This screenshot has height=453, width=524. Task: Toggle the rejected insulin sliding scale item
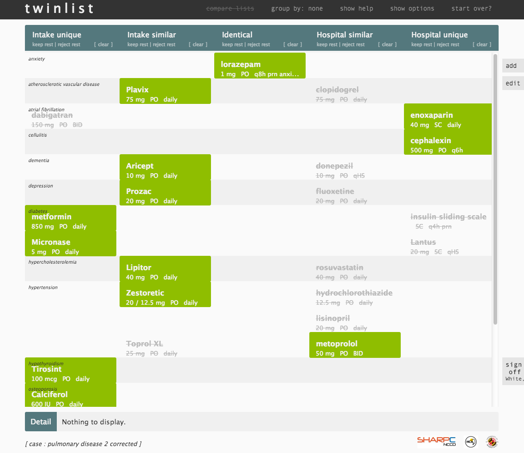coord(448,221)
